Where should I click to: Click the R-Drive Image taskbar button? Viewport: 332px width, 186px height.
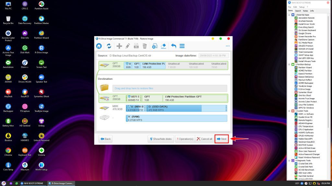click(61, 183)
